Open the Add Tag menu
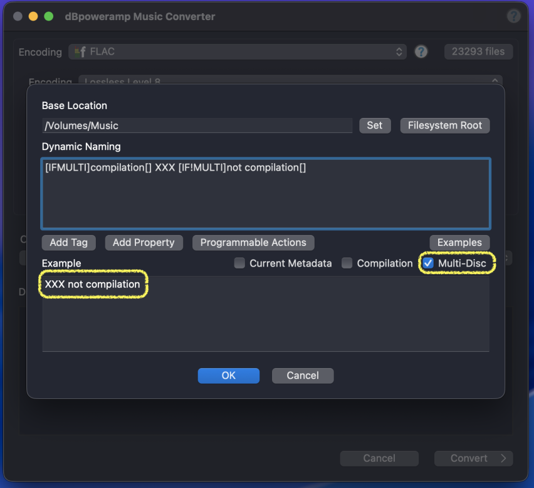 coord(69,243)
